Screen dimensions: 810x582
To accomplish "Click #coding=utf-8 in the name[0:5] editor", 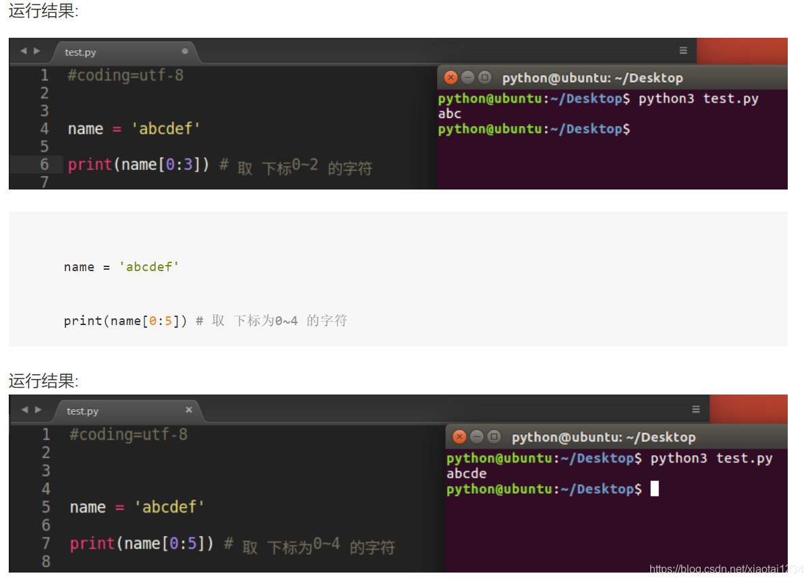I will [x=129, y=435].
